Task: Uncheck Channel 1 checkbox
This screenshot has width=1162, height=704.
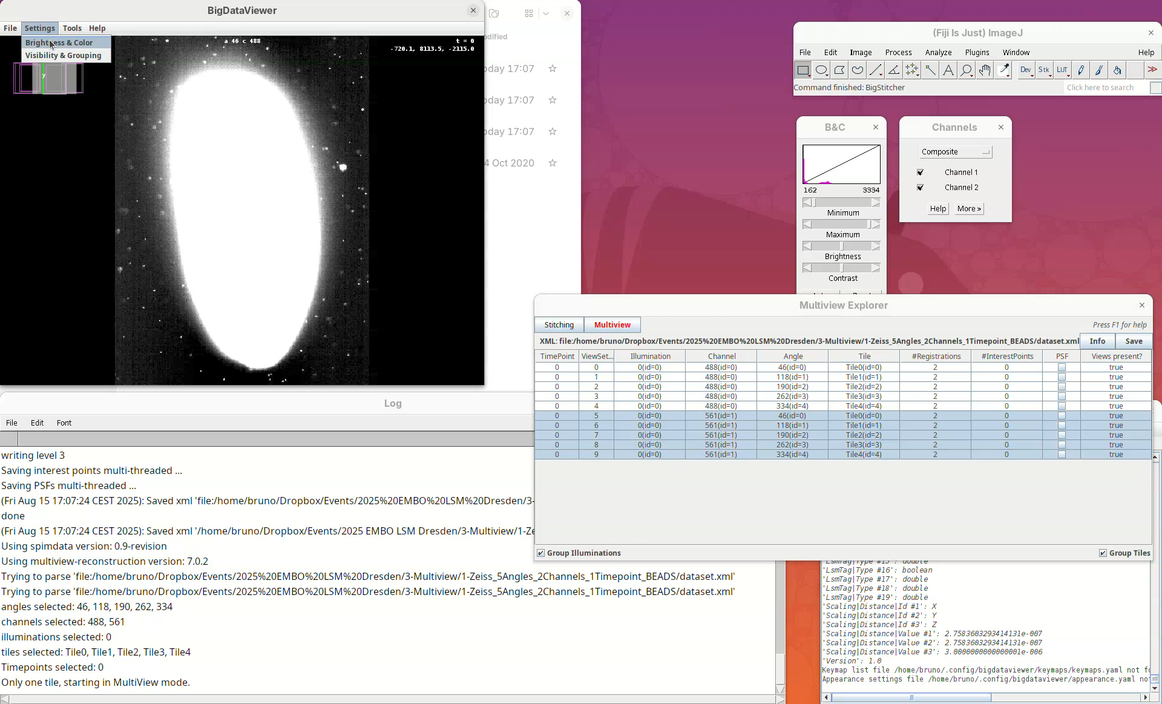Action: [x=921, y=173]
